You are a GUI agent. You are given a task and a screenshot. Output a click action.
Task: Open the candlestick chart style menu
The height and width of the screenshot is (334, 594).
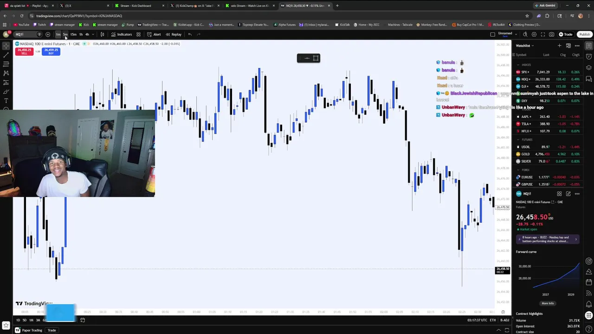point(103,34)
